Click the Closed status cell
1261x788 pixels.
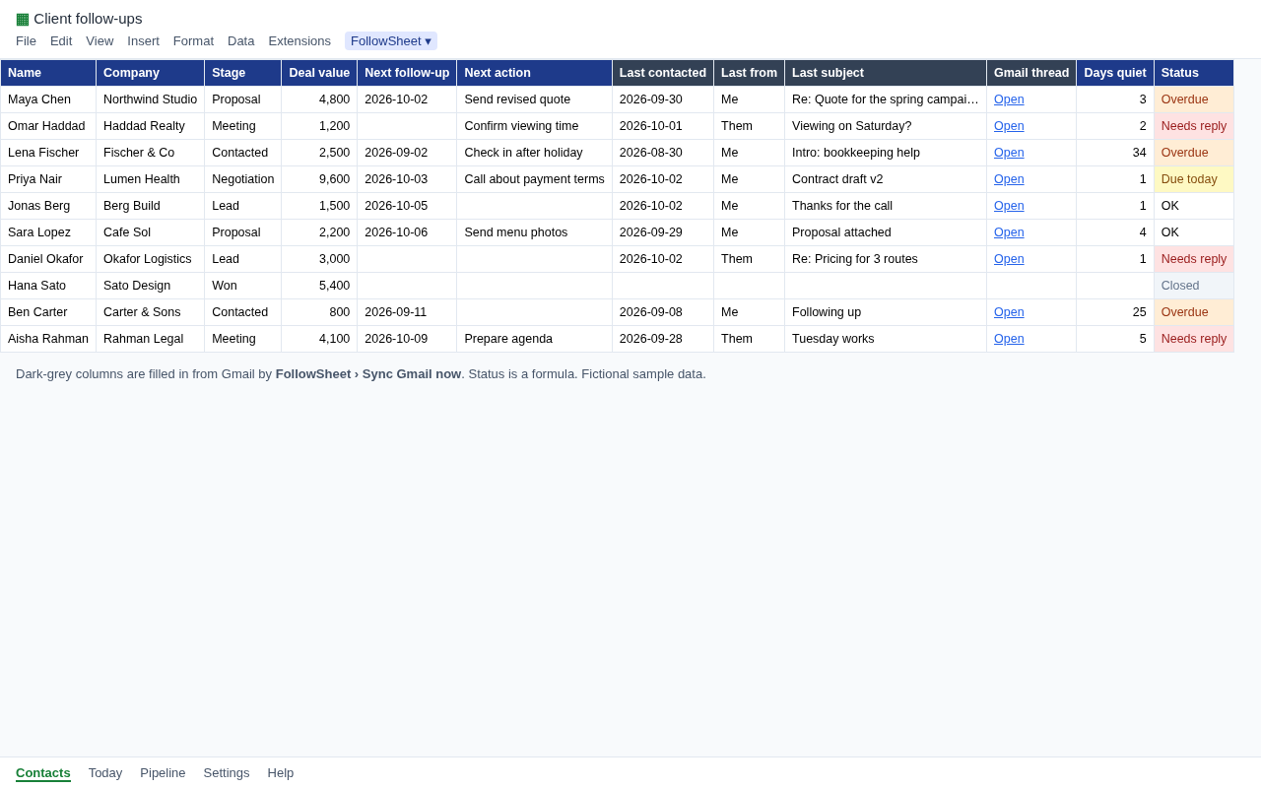[1194, 286]
